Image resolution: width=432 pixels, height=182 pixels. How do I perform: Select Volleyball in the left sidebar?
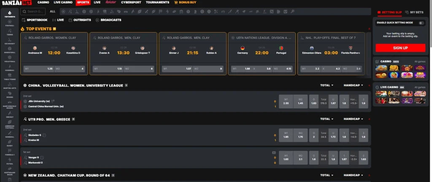[x=10, y=59]
